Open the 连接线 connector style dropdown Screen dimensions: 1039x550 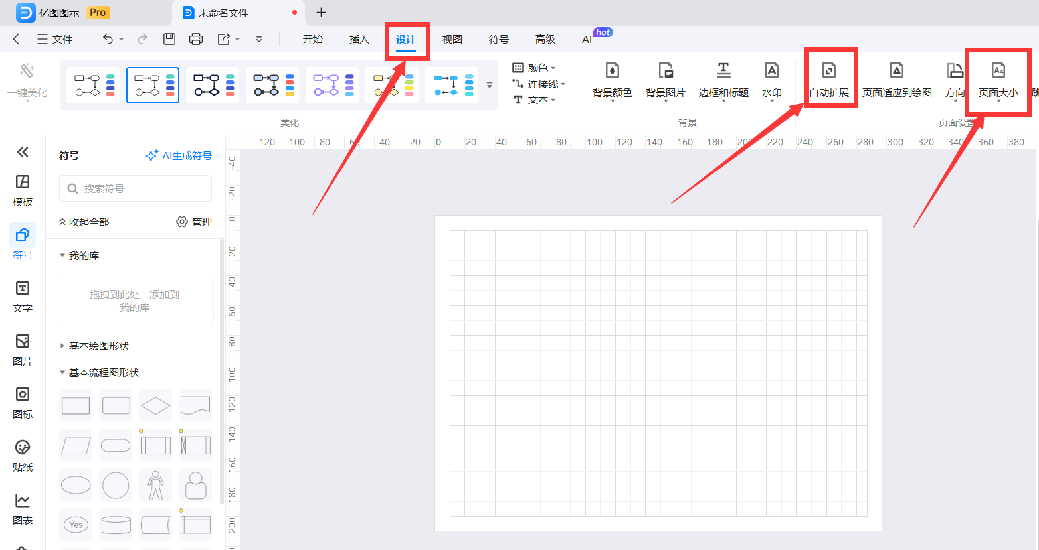[x=543, y=84]
